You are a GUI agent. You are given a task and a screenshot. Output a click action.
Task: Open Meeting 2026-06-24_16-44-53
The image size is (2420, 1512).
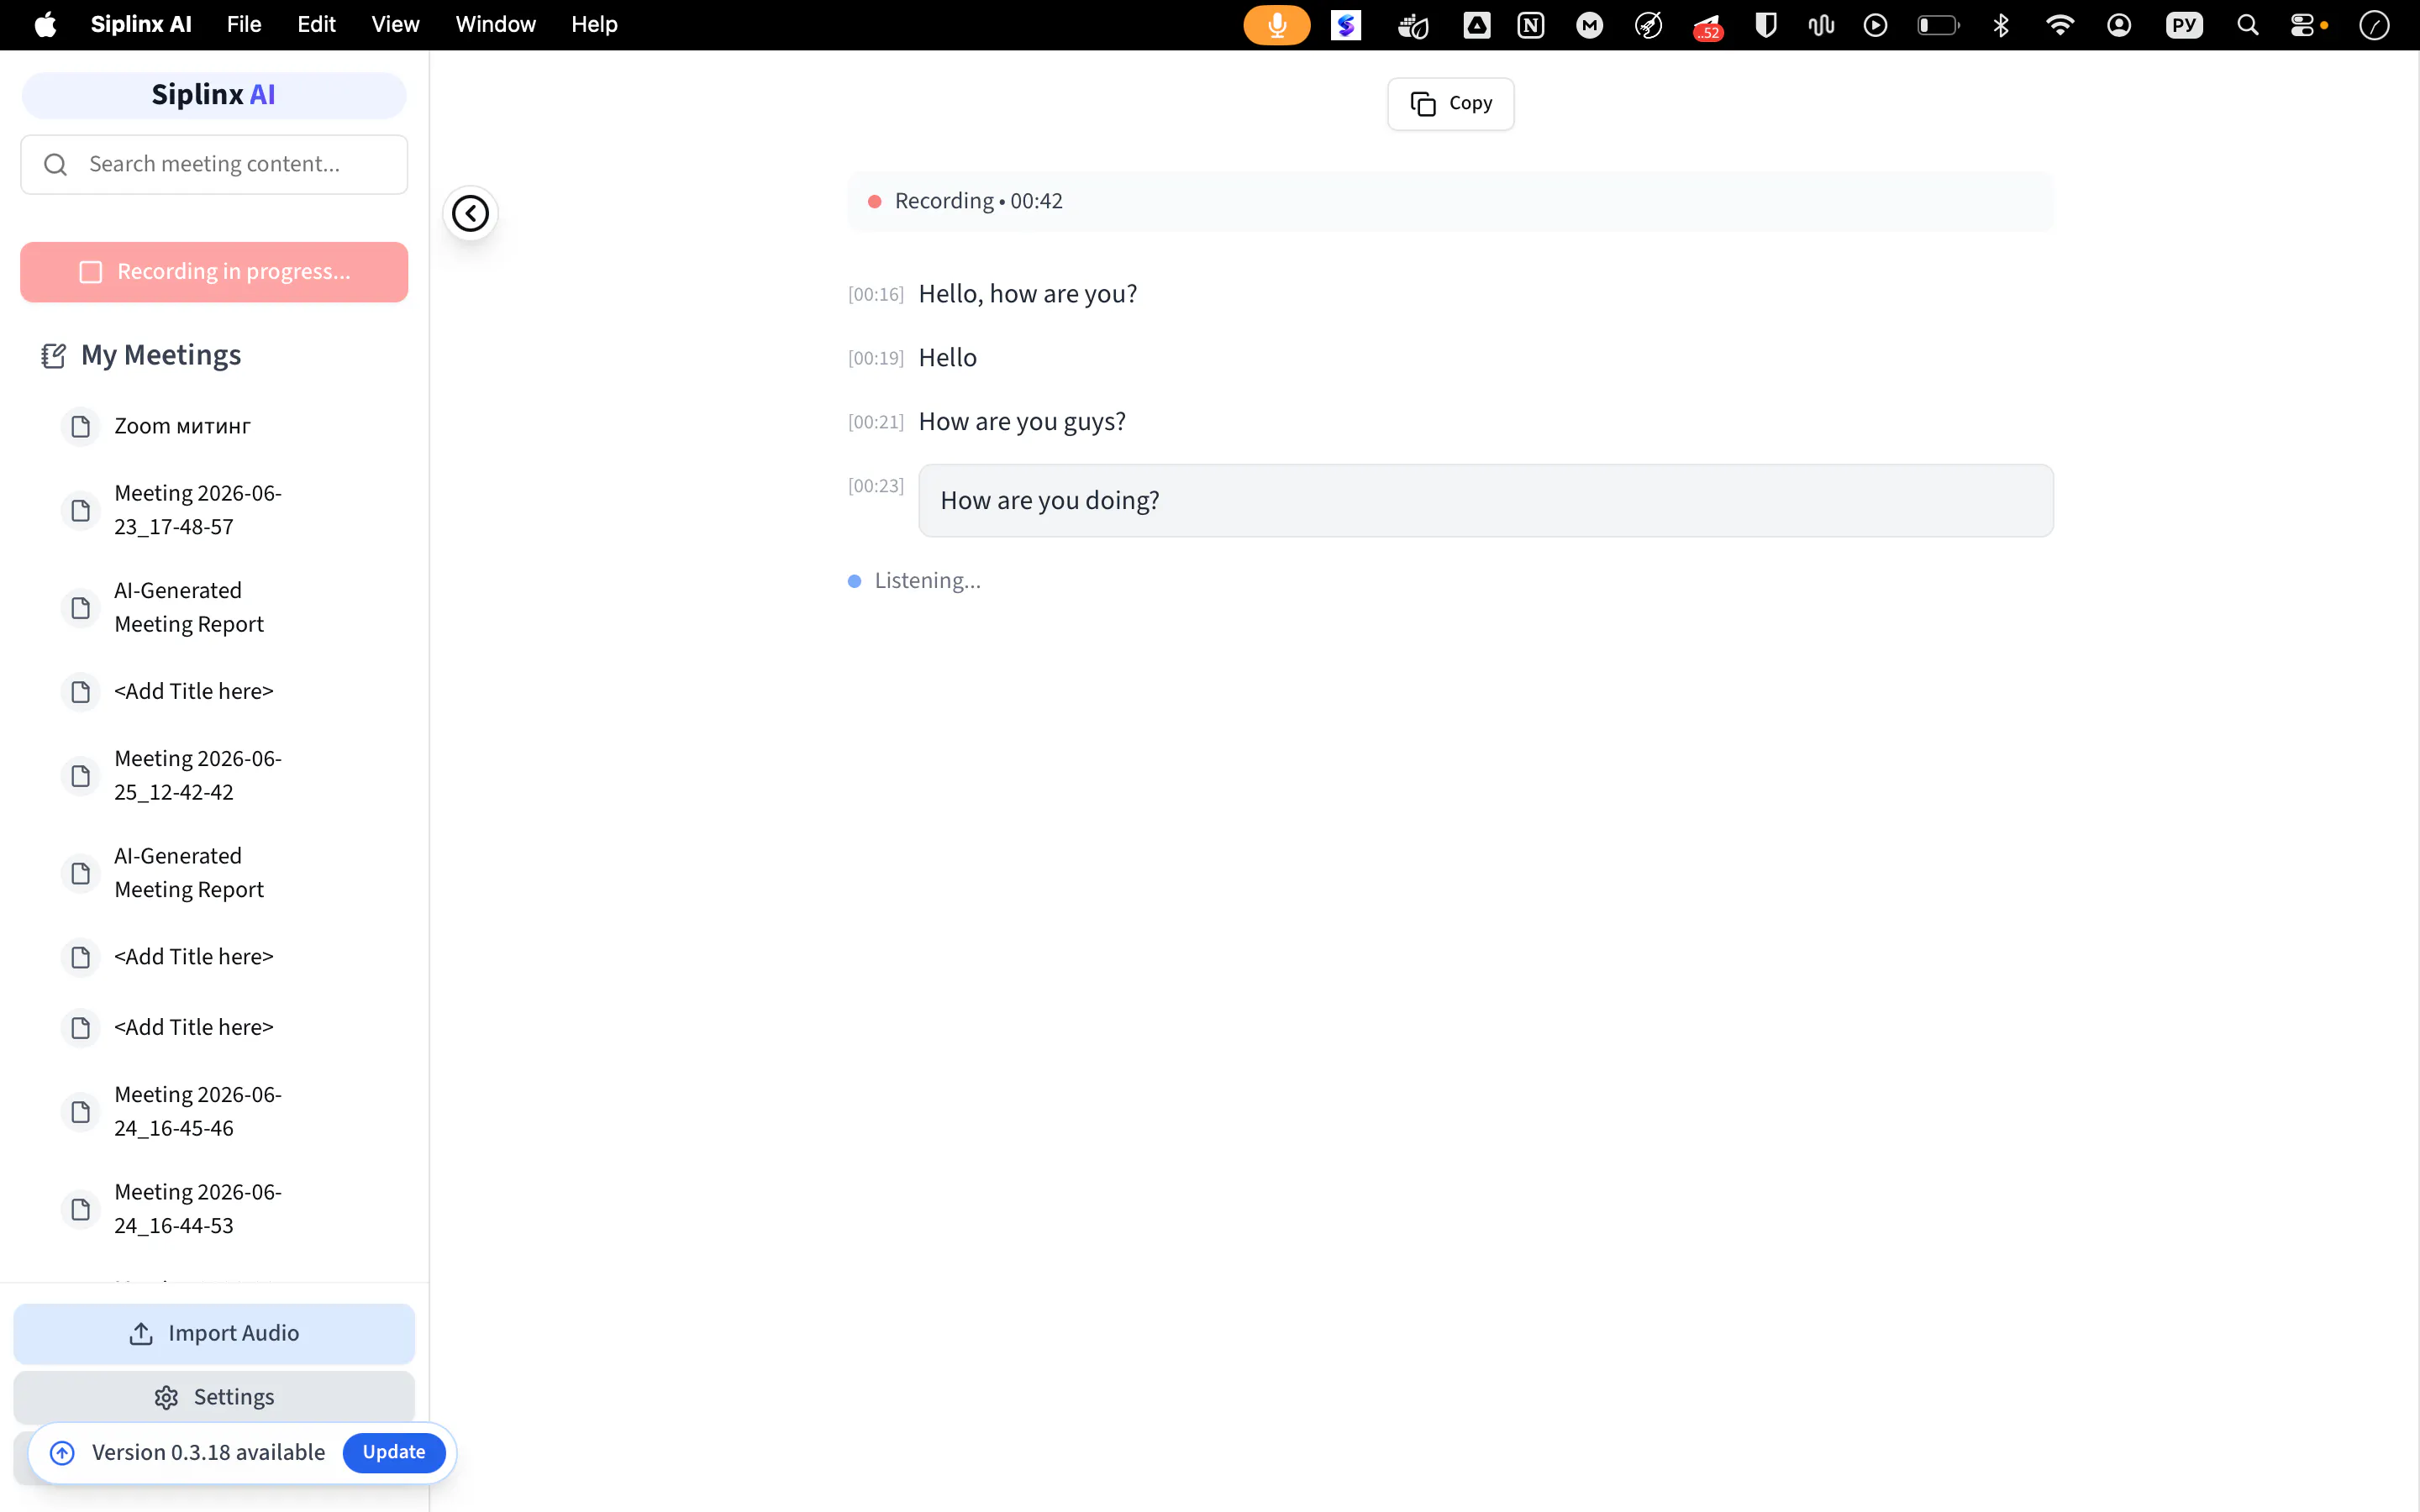pyautogui.click(x=198, y=1209)
